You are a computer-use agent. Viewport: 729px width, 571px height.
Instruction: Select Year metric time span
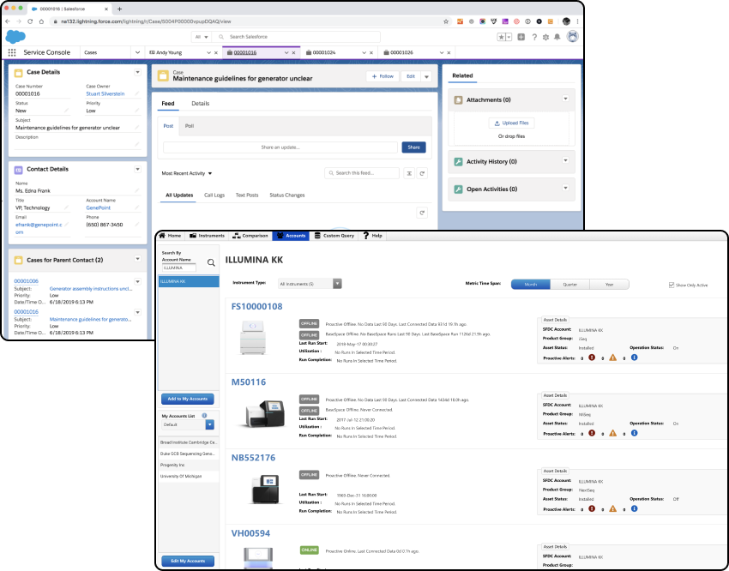[609, 285]
